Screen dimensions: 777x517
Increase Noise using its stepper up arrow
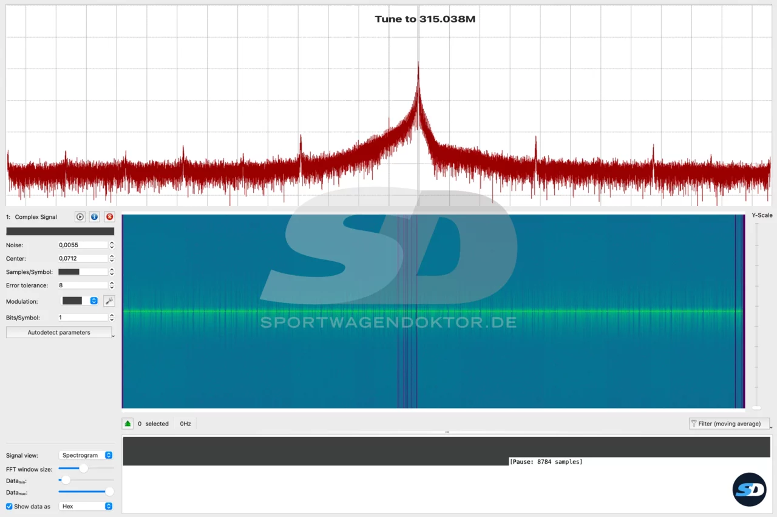[112, 243]
